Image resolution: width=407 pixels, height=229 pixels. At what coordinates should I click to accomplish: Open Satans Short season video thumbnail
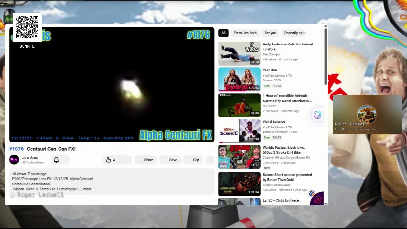pos(239,184)
